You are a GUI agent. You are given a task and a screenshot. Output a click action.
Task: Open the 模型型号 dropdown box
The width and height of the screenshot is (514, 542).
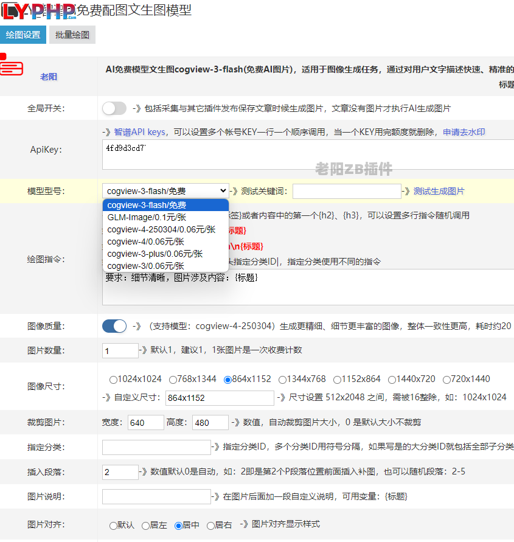tap(165, 191)
